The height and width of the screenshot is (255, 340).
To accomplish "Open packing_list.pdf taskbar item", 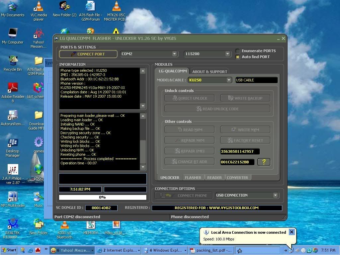I will pos(212,250).
